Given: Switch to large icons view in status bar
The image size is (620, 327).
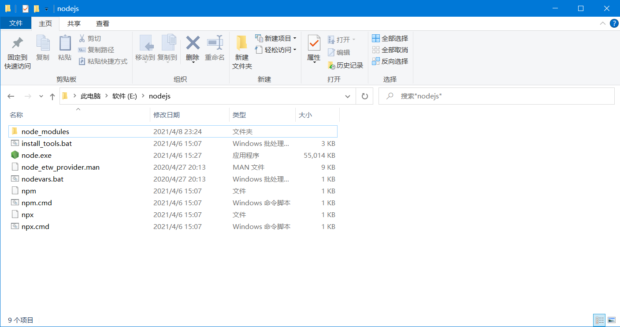Looking at the screenshot, I should pyautogui.click(x=611, y=320).
